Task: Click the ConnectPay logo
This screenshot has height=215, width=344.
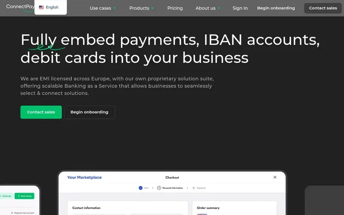Action: pos(20,7)
